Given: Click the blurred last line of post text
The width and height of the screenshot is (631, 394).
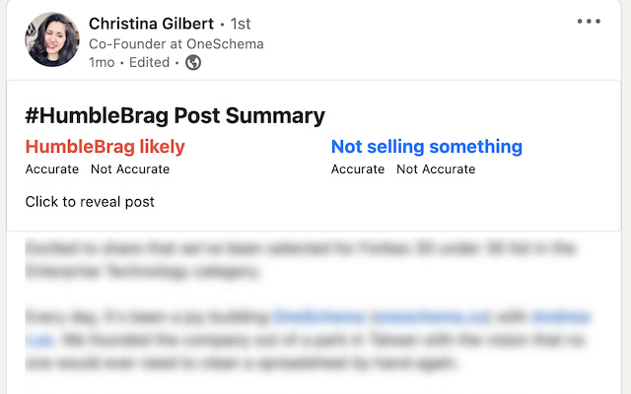Looking at the screenshot, I should 241,363.
